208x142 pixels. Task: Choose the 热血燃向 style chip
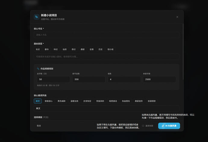[x=126, y=101]
